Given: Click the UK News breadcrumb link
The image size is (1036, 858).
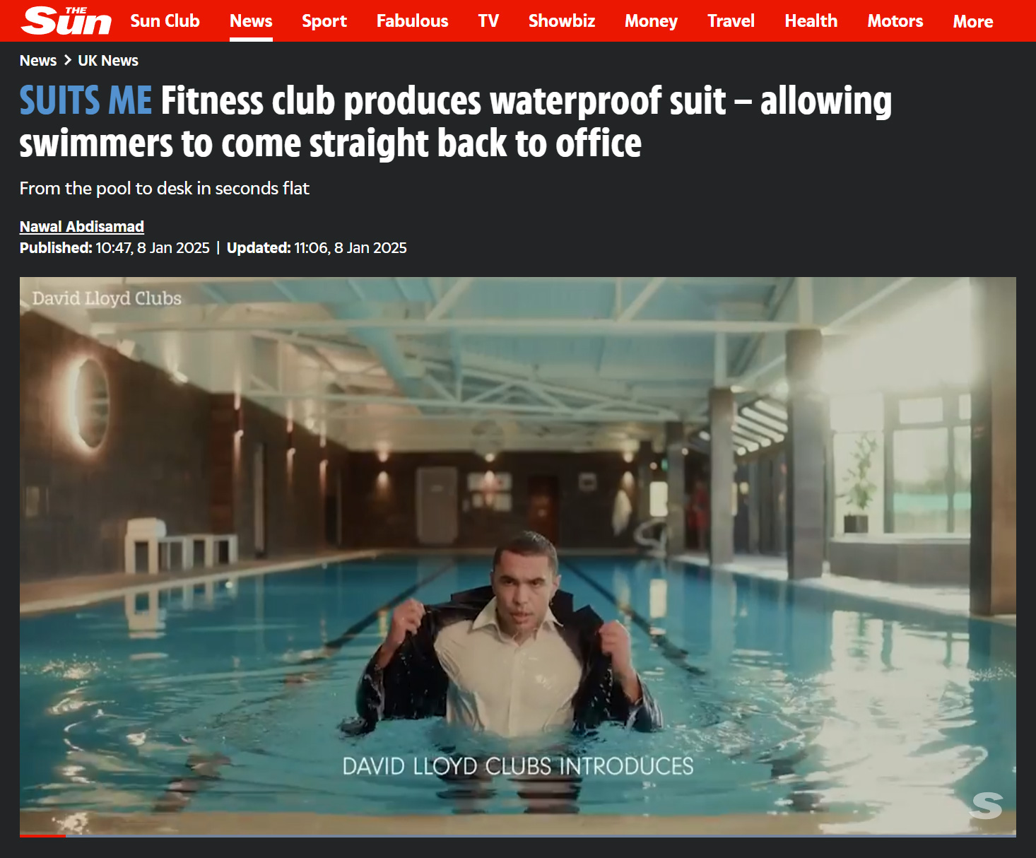Looking at the screenshot, I should pyautogui.click(x=108, y=61).
